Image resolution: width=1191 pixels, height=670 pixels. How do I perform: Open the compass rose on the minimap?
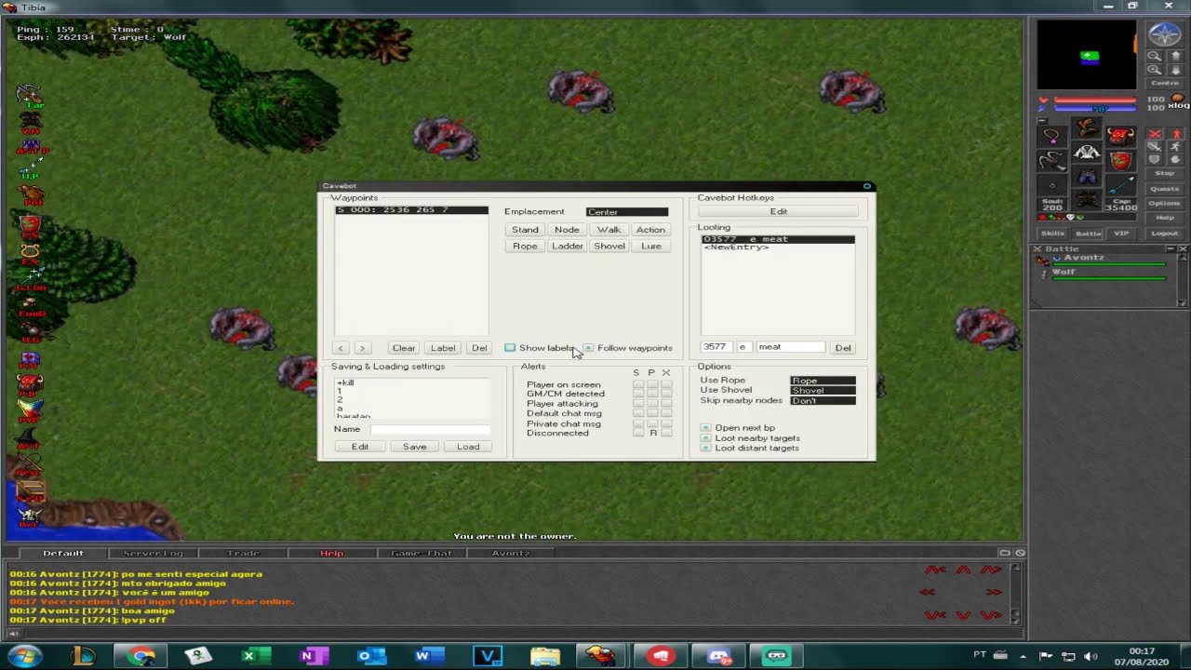pyautogui.click(x=1165, y=34)
